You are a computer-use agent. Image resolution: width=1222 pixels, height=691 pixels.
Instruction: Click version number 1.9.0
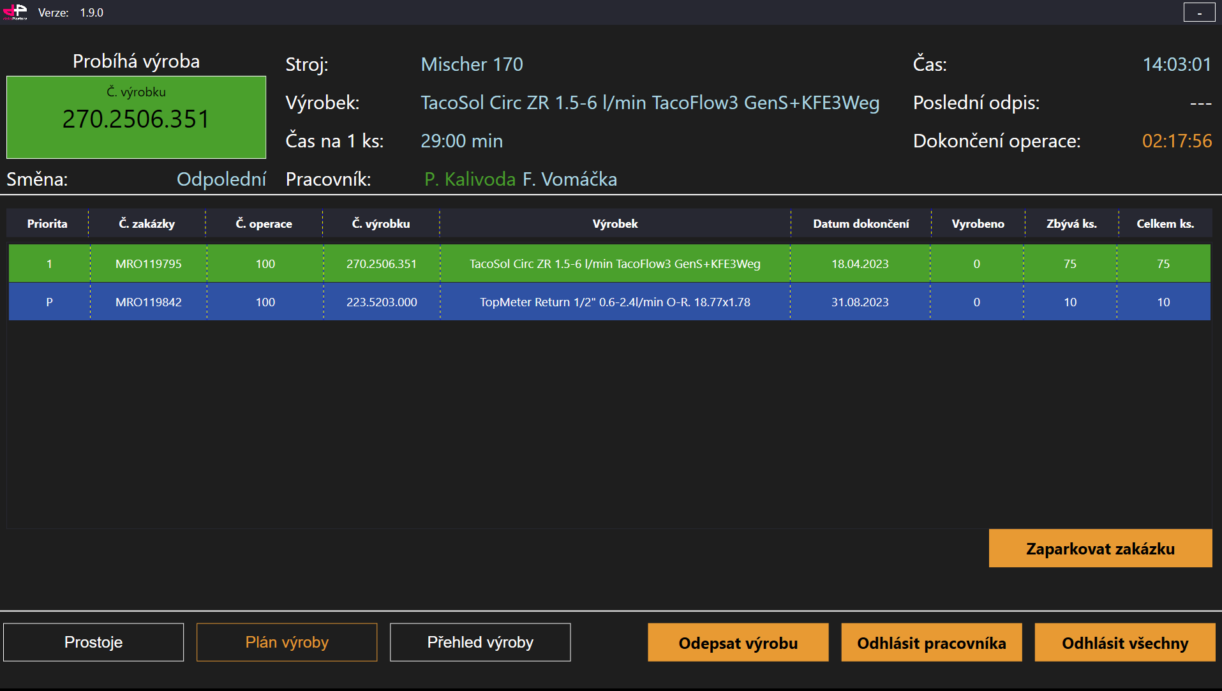point(91,13)
